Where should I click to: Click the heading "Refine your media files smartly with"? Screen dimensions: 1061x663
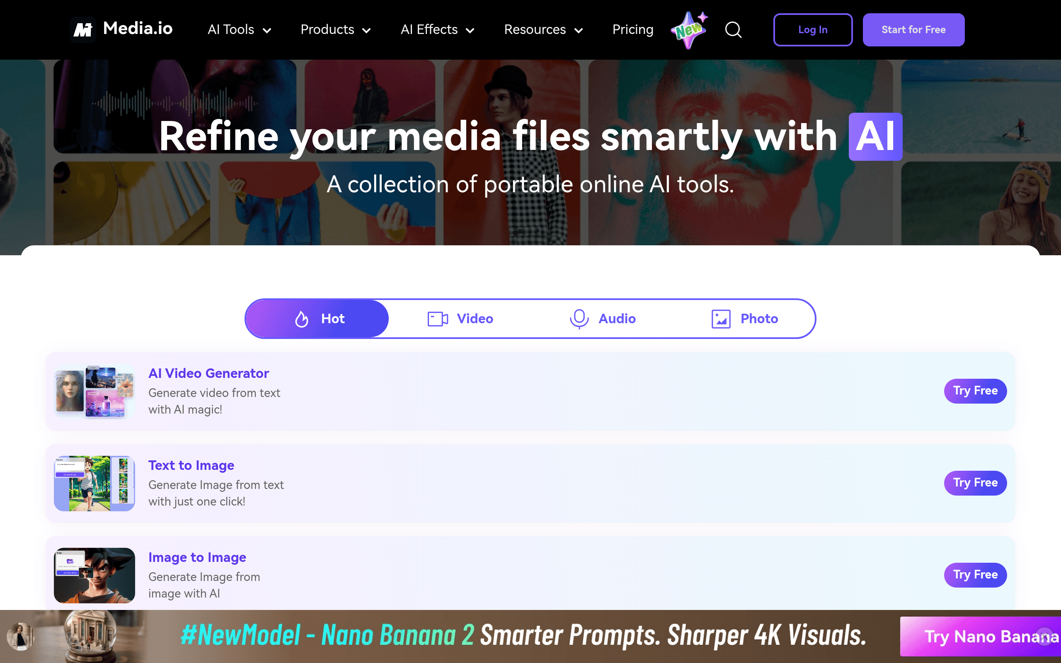click(x=498, y=136)
